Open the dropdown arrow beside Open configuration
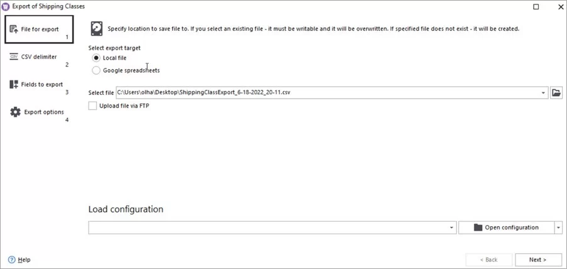Screen dimensions: 567x269 pyautogui.click(x=558, y=228)
